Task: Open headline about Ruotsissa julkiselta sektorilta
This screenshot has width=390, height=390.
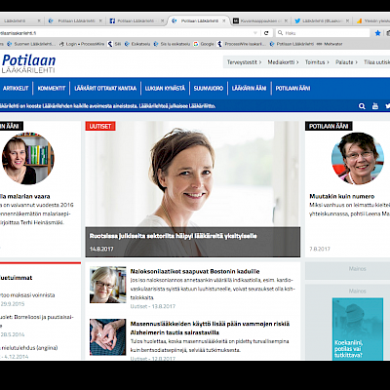Action: click(x=174, y=236)
